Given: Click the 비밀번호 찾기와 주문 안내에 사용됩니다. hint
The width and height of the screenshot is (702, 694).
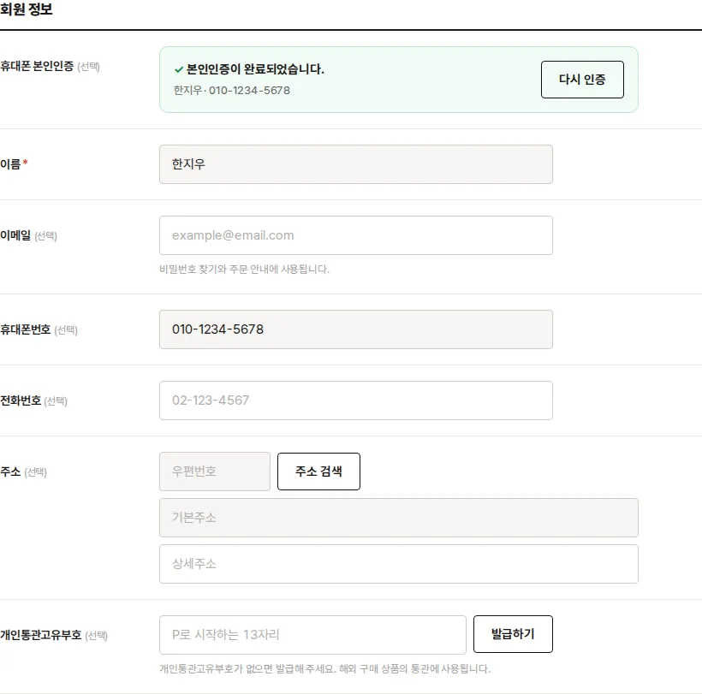Looking at the screenshot, I should click(245, 270).
